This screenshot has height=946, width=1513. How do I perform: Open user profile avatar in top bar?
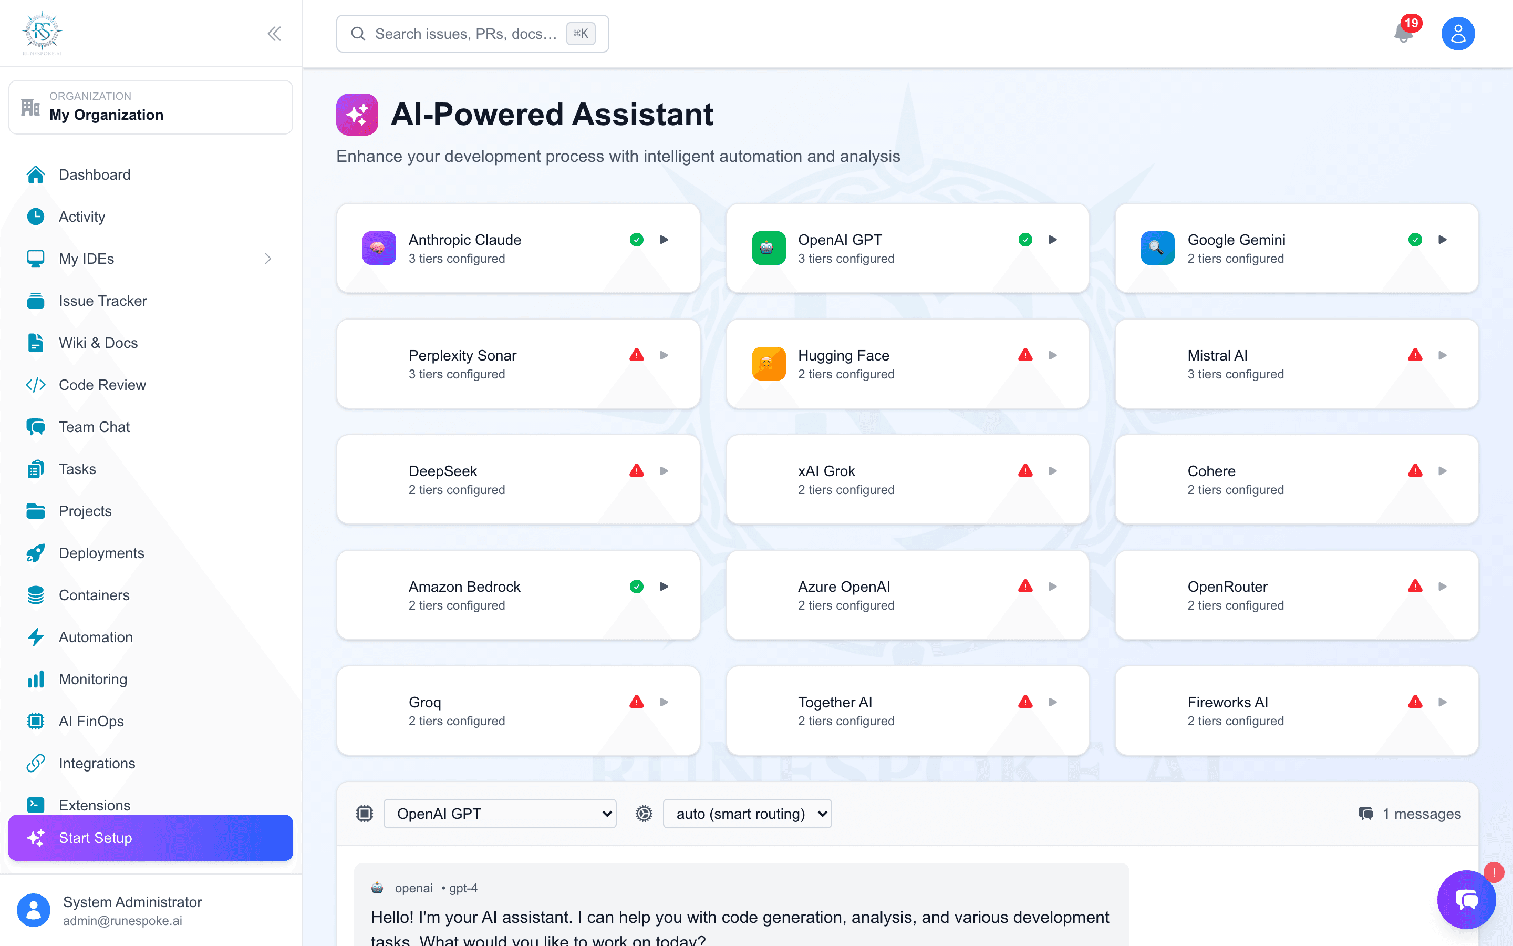click(x=1458, y=34)
